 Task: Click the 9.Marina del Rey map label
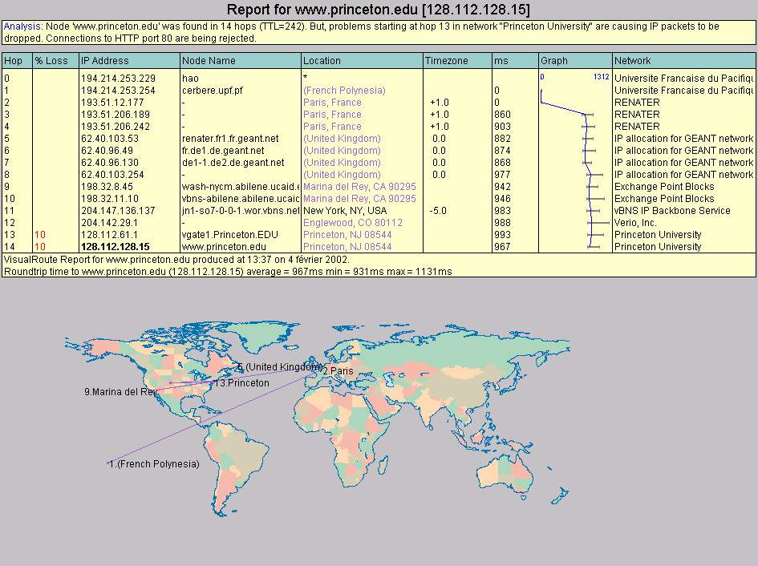(x=120, y=392)
